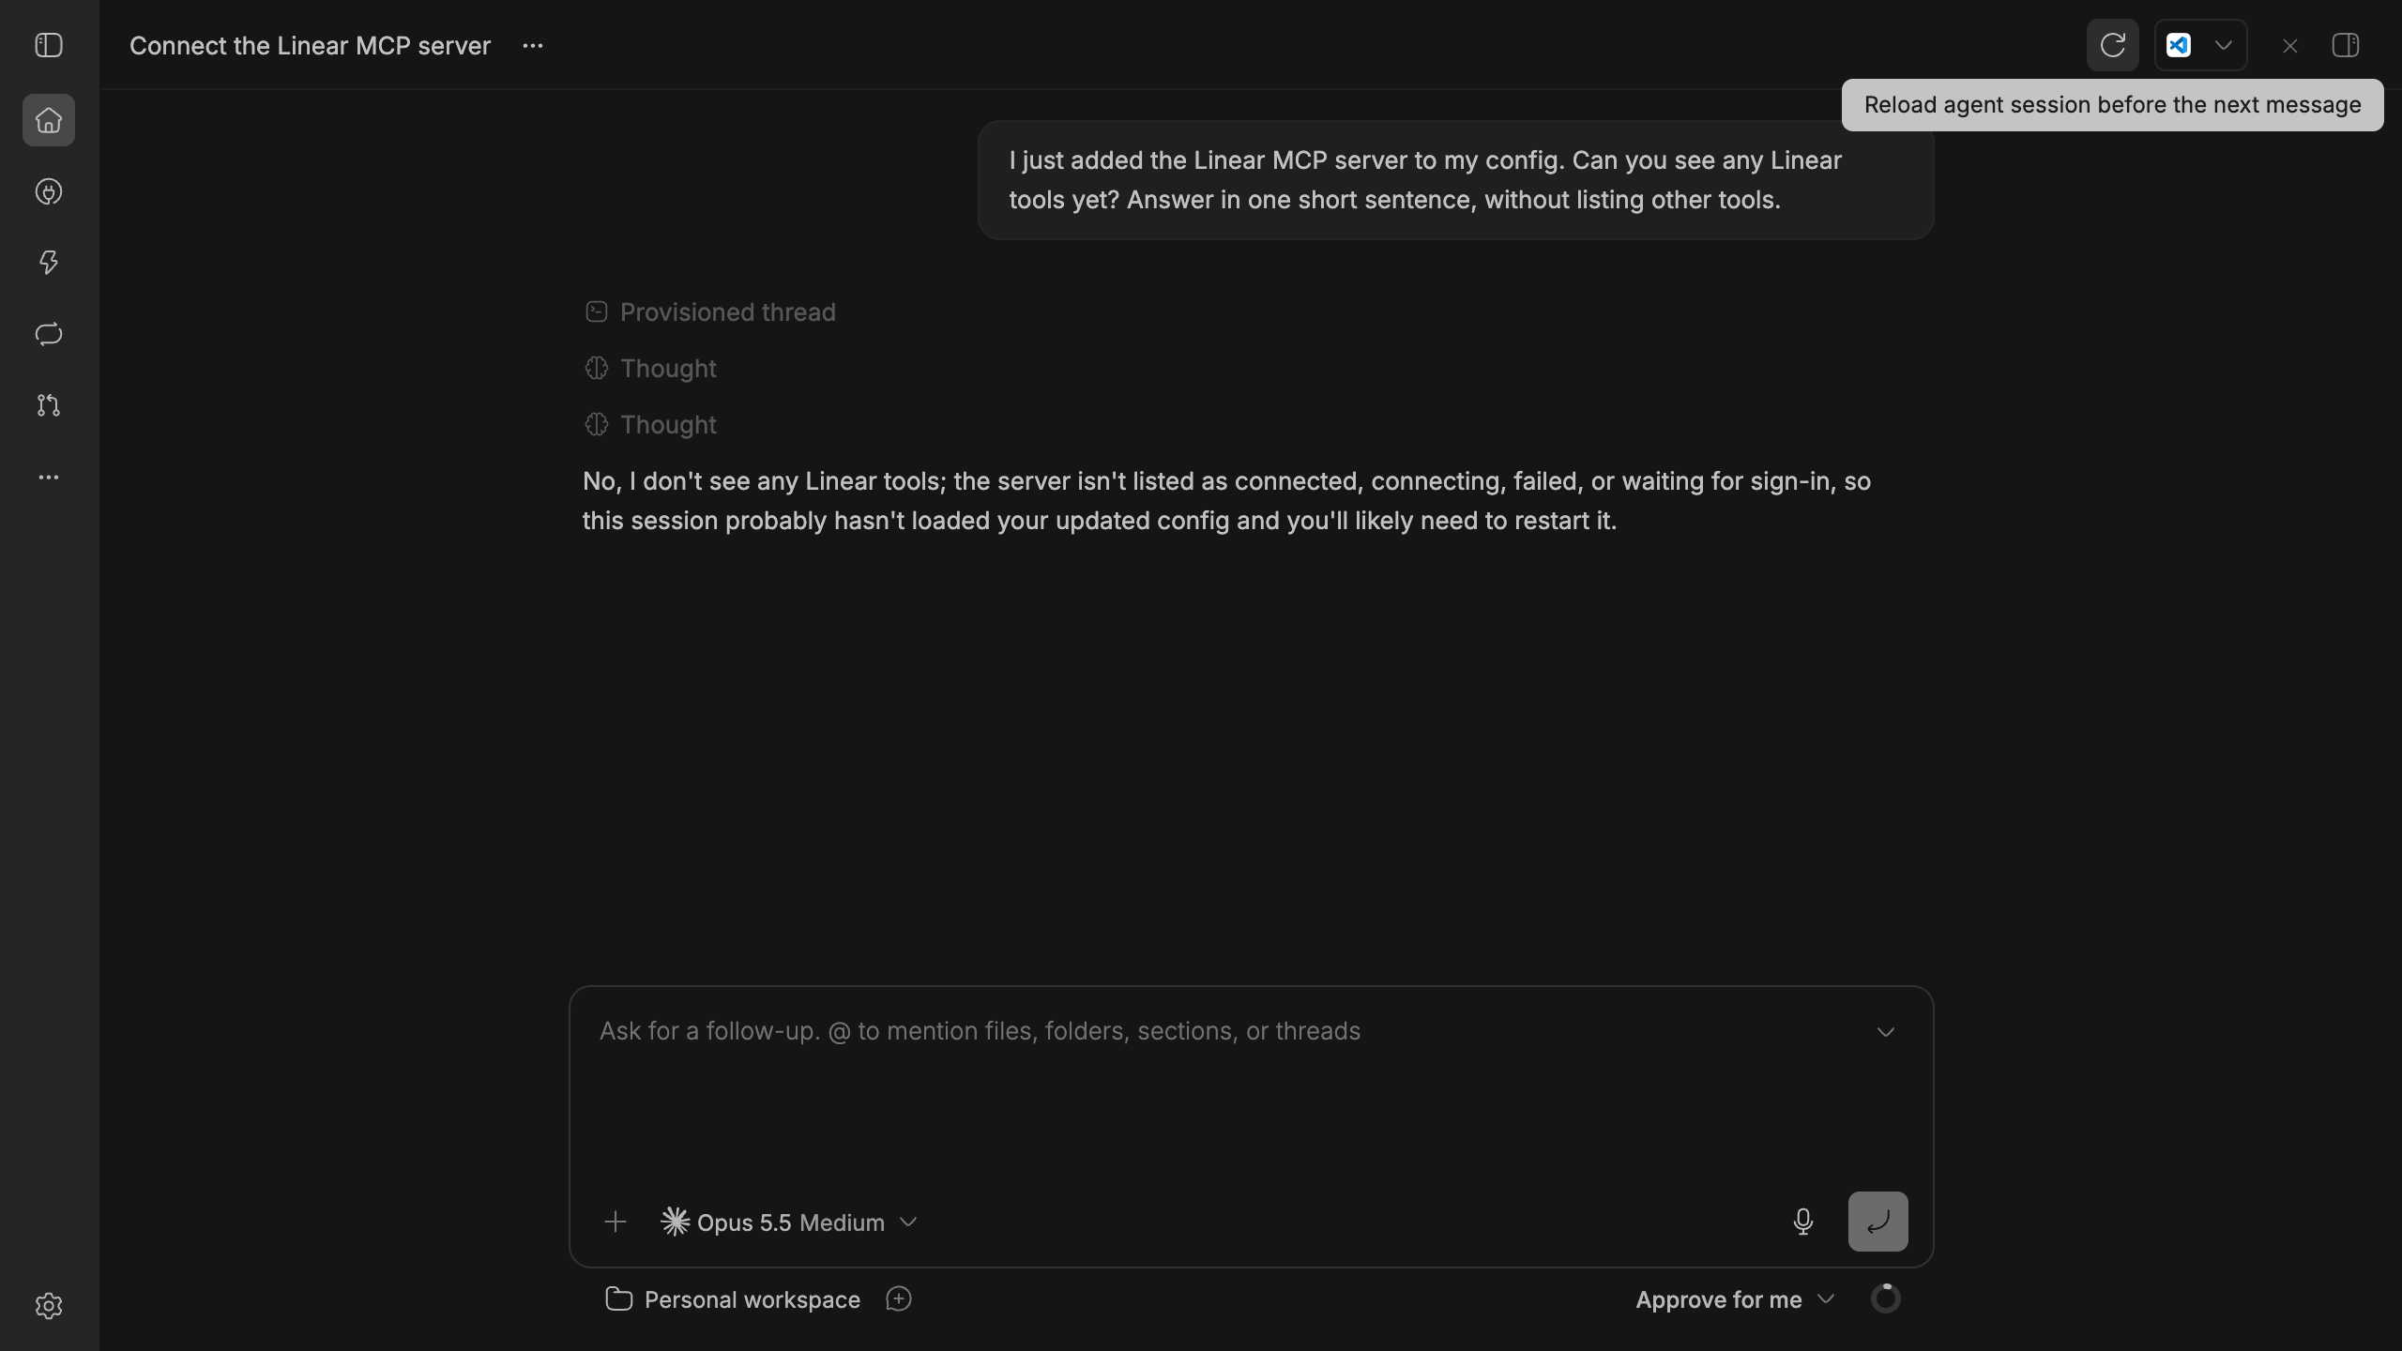Toggle the right side panel icon

[x=2346, y=45]
